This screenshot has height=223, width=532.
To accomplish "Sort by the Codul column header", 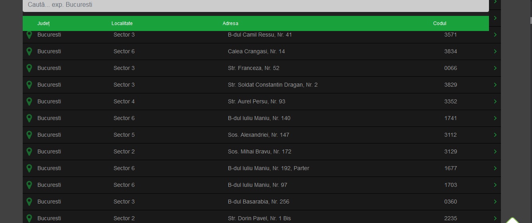I will coord(440,23).
